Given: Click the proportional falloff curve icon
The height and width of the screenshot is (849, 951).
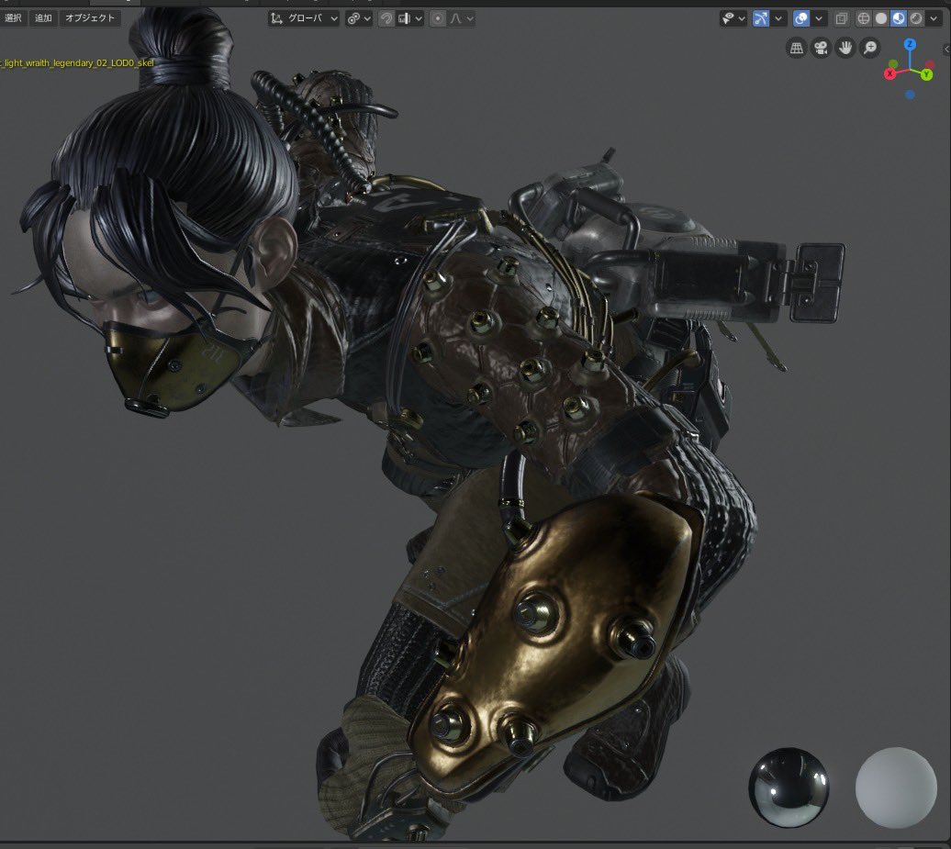Looking at the screenshot, I should pyautogui.click(x=455, y=18).
